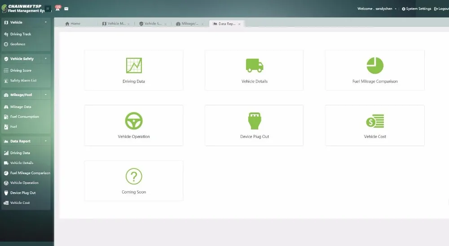Click the Coming Soon question mark icon

[134, 176]
